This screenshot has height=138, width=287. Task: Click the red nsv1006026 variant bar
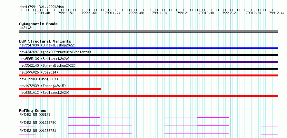coord(148,75)
